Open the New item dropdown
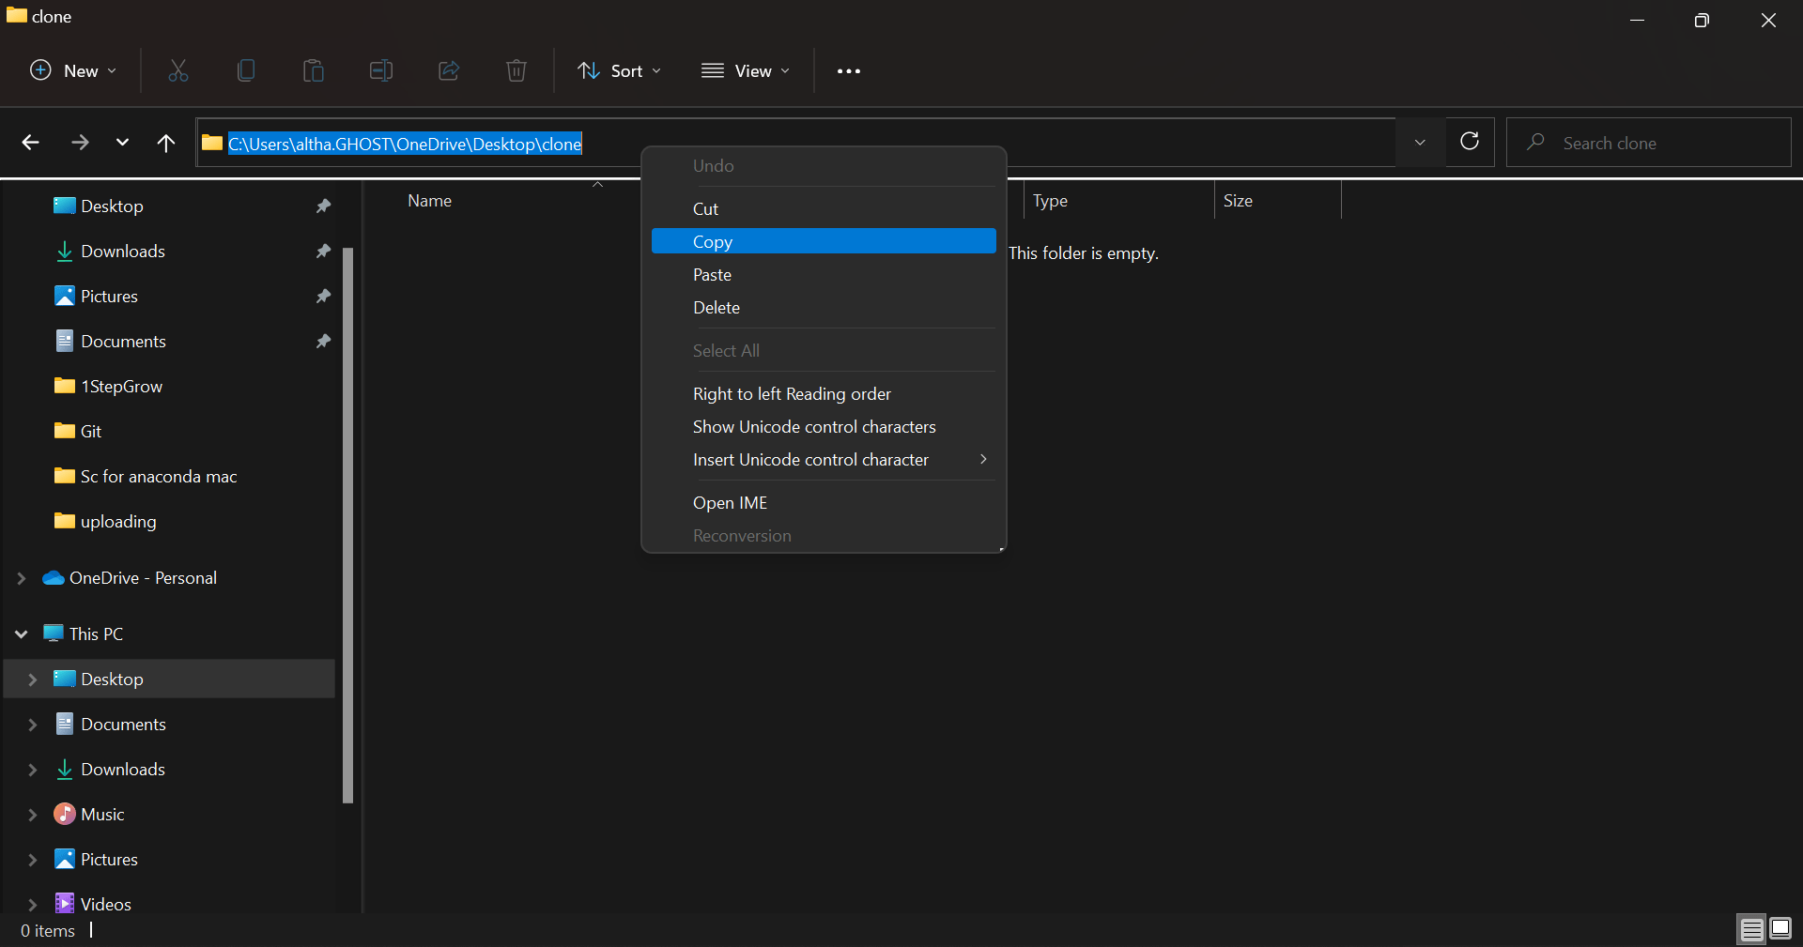1803x947 pixels. click(73, 70)
